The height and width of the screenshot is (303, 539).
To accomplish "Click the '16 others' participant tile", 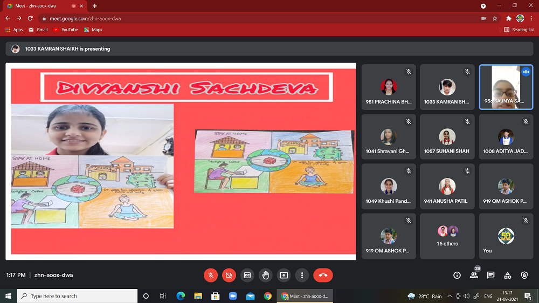I will pos(447,236).
